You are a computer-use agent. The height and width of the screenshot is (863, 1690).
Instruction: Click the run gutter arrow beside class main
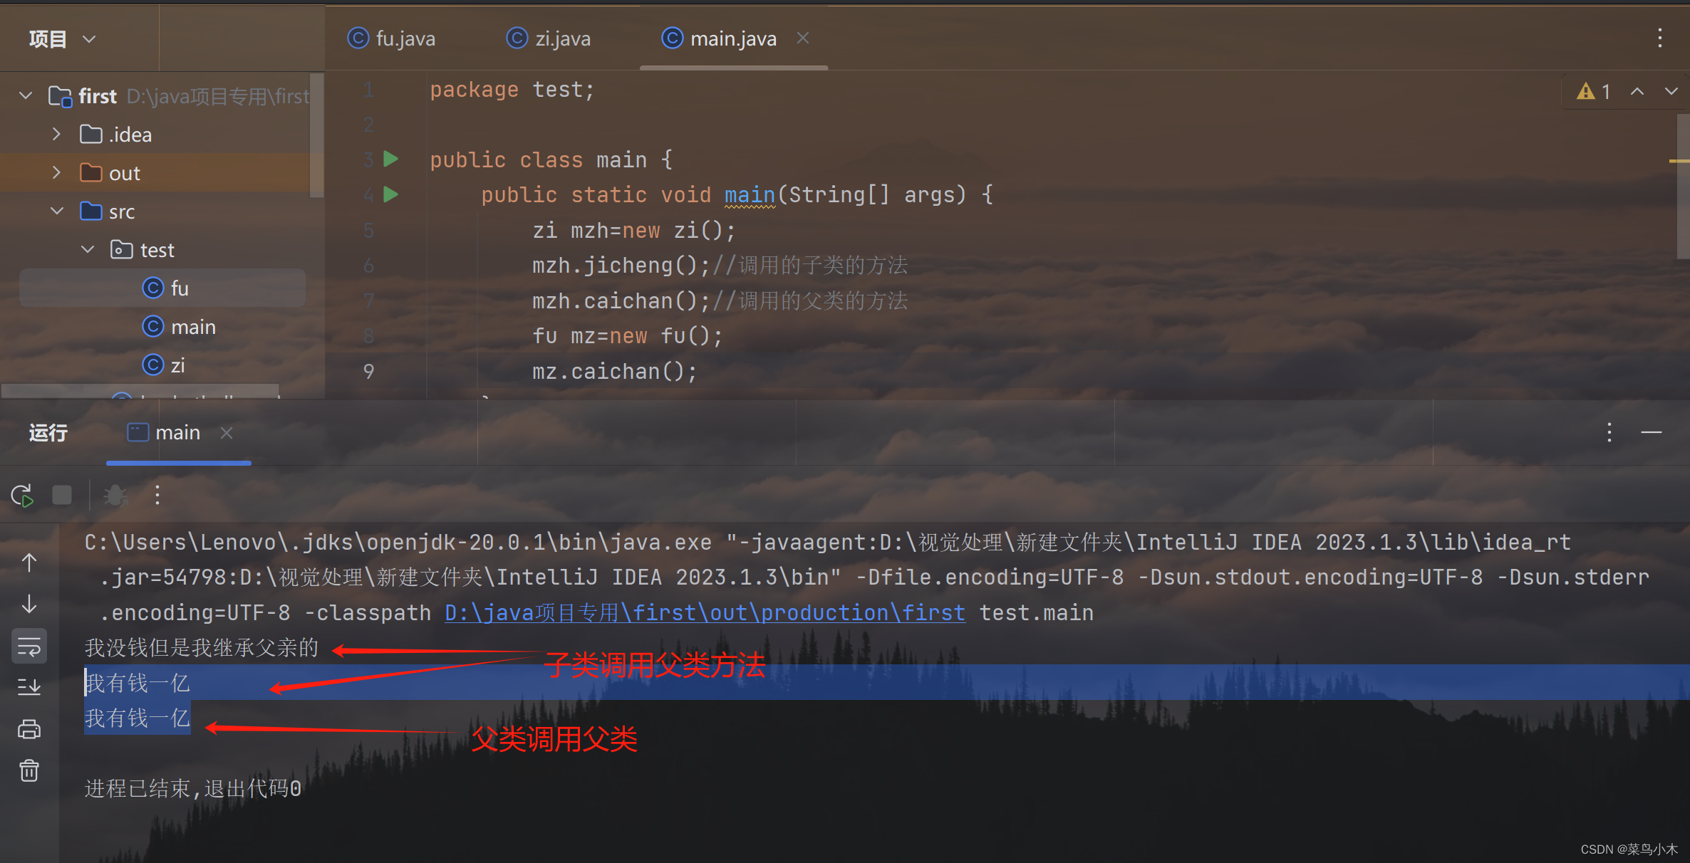[390, 159]
